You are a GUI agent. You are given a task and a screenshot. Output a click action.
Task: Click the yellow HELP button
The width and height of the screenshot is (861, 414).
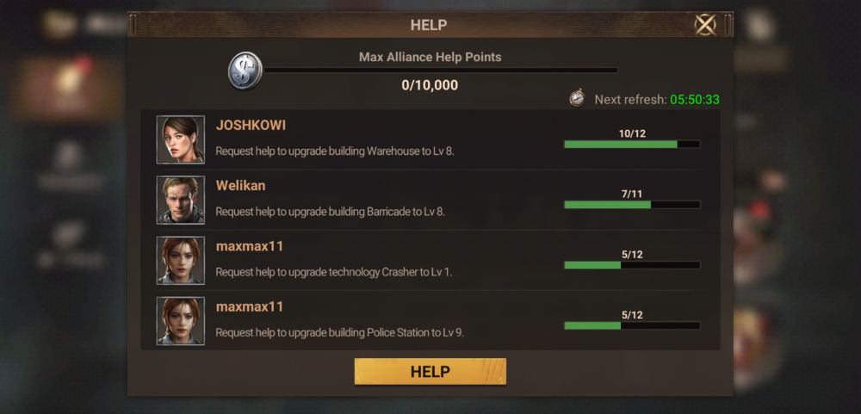tap(430, 372)
